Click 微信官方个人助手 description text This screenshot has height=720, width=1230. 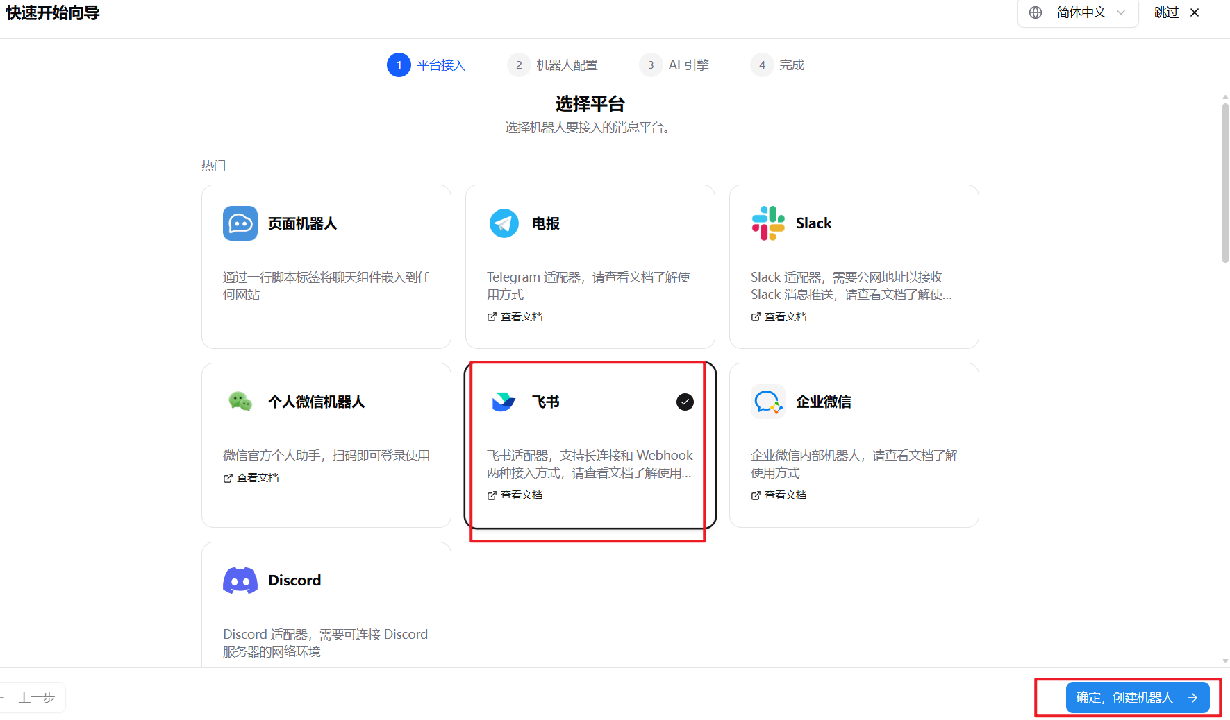click(x=326, y=456)
